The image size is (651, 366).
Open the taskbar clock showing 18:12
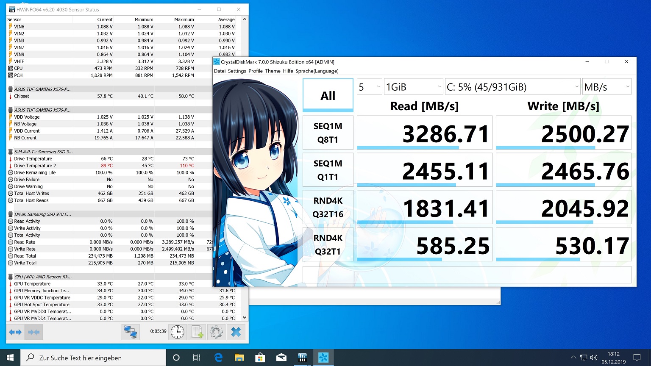pyautogui.click(x=613, y=358)
